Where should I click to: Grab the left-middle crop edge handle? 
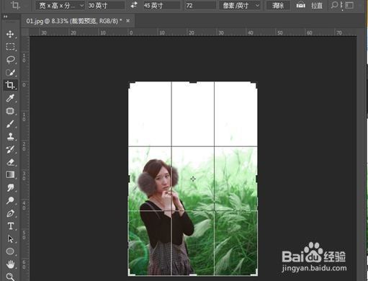129,179
